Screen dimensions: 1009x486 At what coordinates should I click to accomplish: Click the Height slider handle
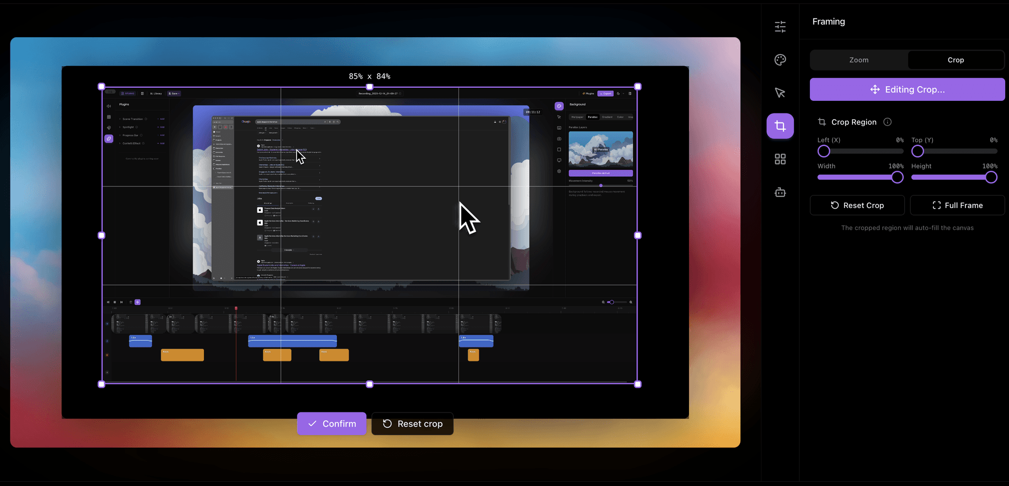[x=991, y=178]
